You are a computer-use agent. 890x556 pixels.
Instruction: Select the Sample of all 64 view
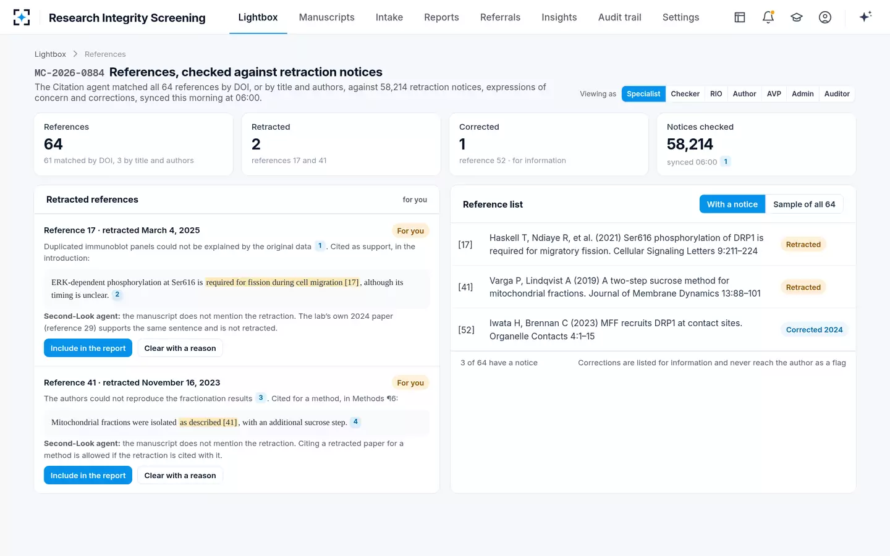click(804, 204)
